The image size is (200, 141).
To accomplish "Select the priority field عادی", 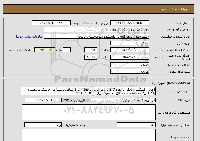I will [x=130, y=43].
